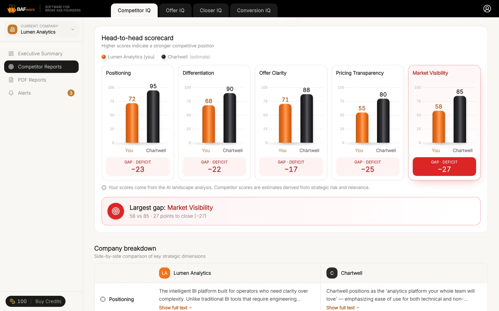499x311 pixels.
Task: Click the 100 credits balance value
Action: coord(22,301)
